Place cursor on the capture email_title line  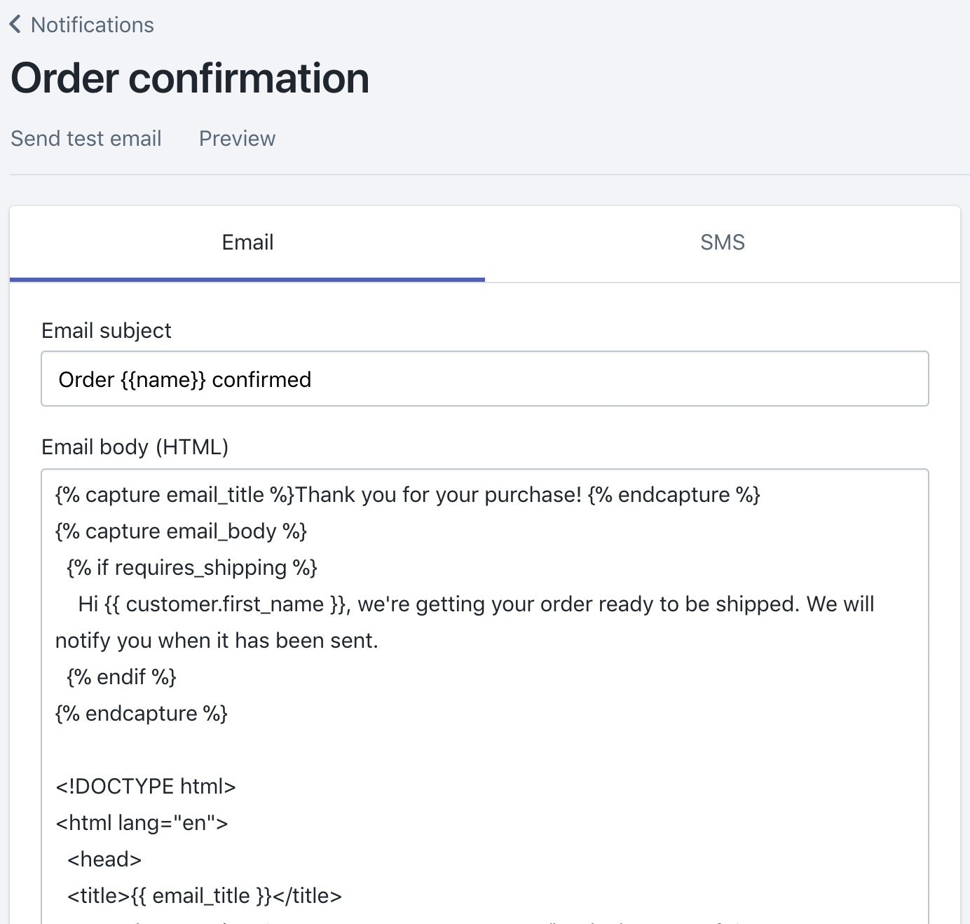[x=407, y=495]
